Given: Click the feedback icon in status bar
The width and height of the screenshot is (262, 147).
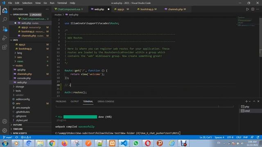Looking at the screenshot, I should 252,137.
